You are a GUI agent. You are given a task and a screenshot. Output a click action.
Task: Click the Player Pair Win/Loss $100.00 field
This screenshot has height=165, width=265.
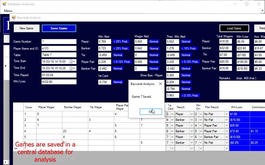pos(243,62)
